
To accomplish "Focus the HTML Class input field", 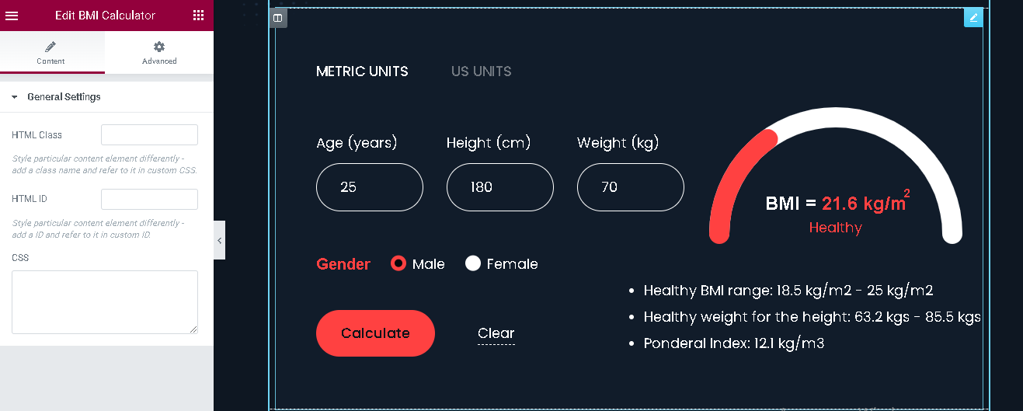I will [149, 135].
